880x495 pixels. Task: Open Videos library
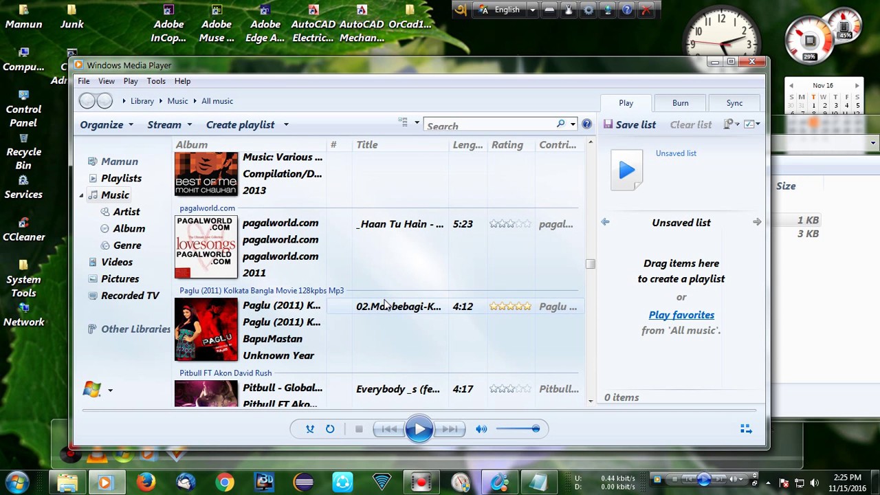click(117, 262)
